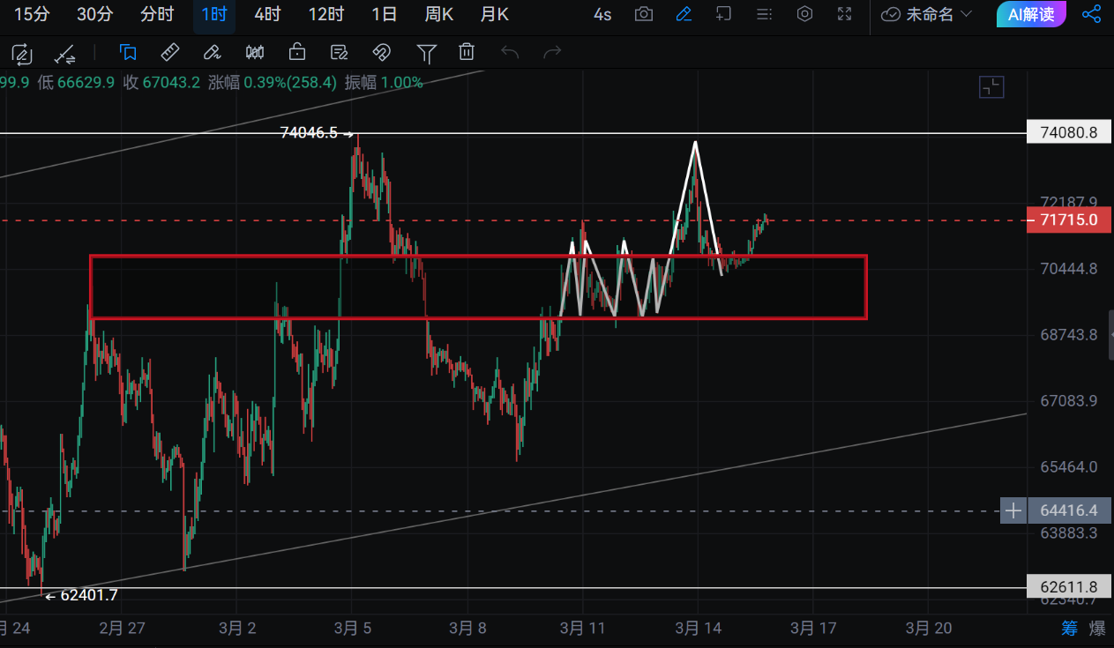Image resolution: width=1114 pixels, height=648 pixels.
Task: Expand the 未命名 layout dropdown
Action: (926, 14)
